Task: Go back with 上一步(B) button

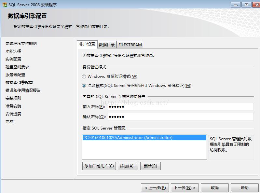Action: pyautogui.click(x=155, y=188)
